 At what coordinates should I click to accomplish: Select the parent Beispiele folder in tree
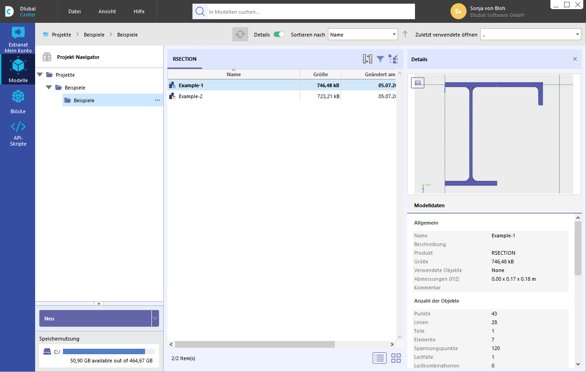[75, 87]
